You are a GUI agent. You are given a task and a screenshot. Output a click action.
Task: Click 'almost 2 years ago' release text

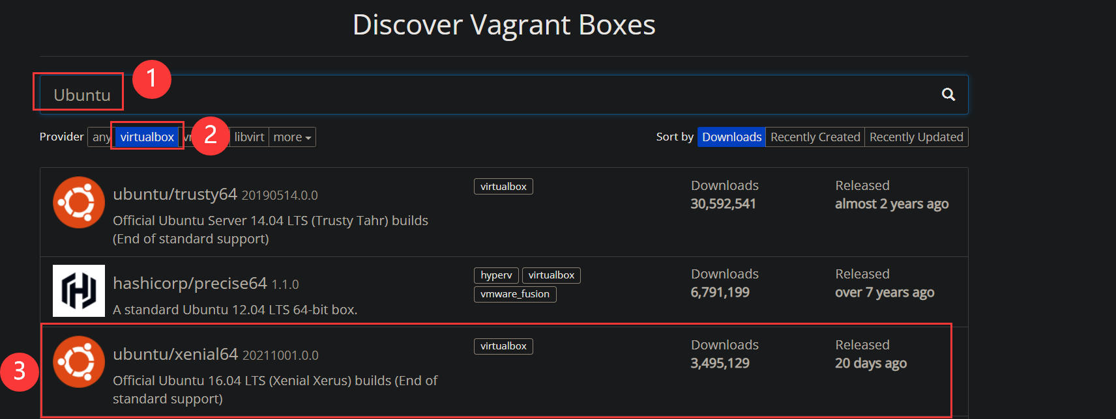tap(892, 204)
